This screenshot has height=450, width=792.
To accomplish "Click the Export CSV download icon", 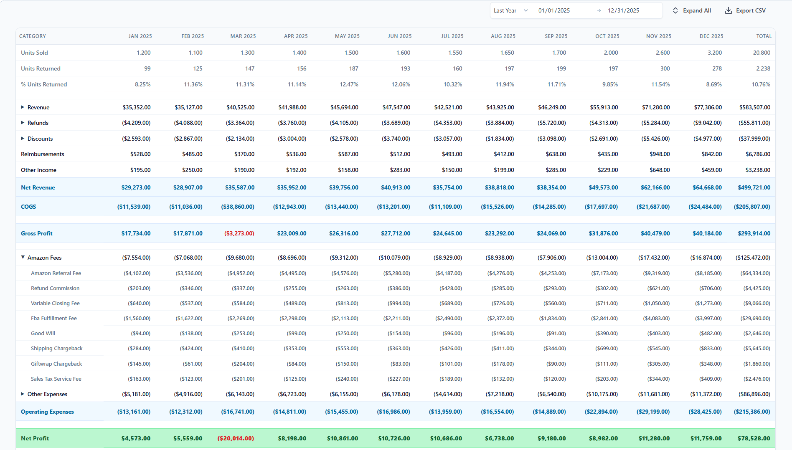I will [x=728, y=11].
